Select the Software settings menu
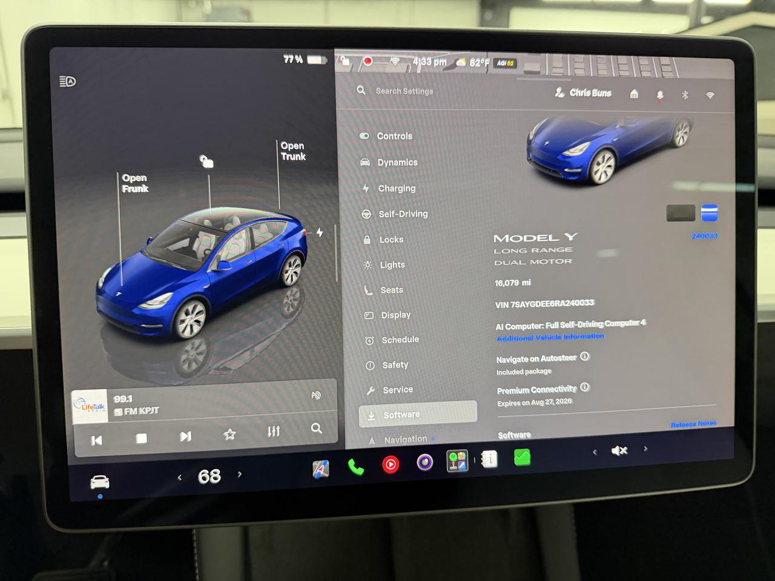 click(x=418, y=413)
